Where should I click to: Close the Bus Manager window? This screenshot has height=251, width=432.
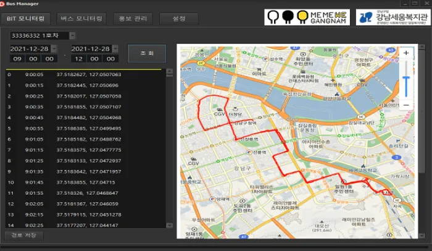[x=426, y=4]
